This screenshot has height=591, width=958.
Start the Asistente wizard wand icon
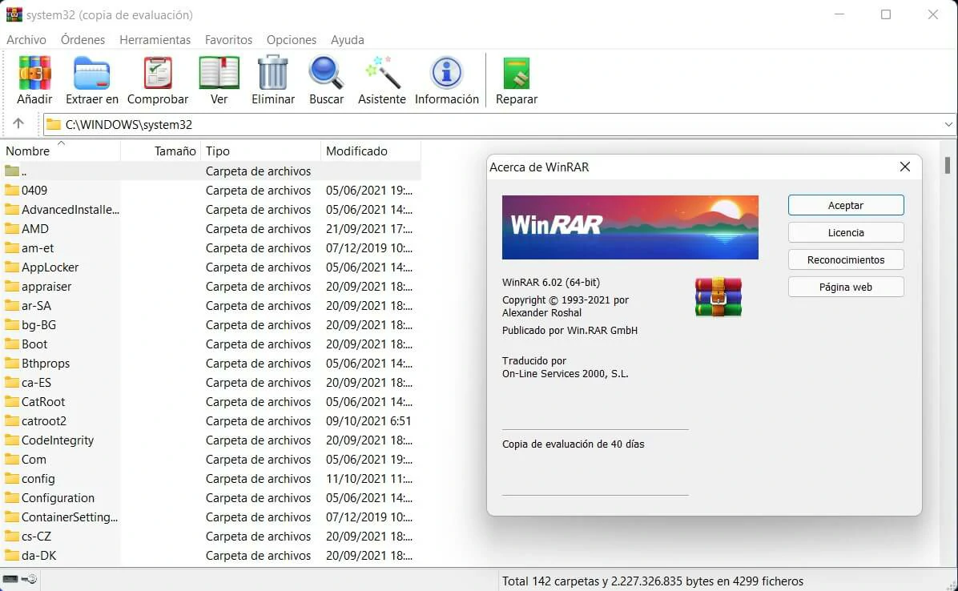[x=382, y=74]
